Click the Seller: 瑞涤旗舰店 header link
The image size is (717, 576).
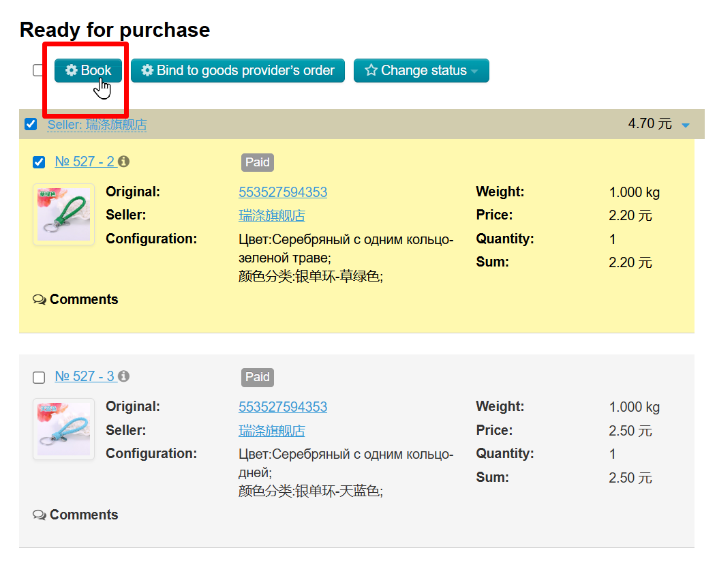(x=97, y=125)
